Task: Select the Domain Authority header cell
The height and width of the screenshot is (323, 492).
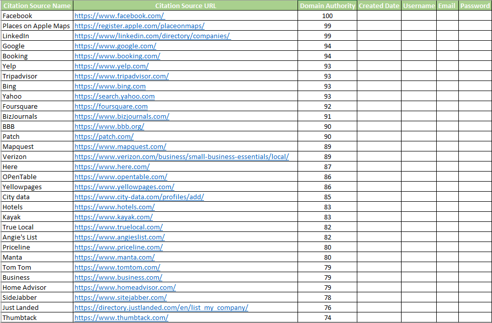Action: (x=327, y=6)
